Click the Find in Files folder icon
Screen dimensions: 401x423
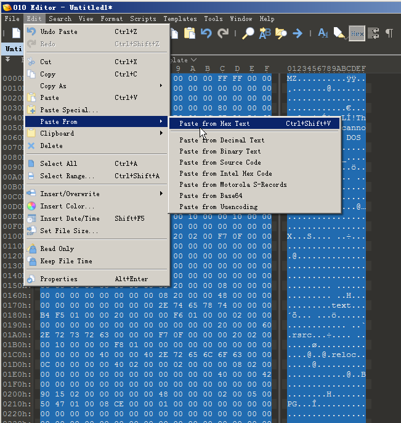point(281,33)
